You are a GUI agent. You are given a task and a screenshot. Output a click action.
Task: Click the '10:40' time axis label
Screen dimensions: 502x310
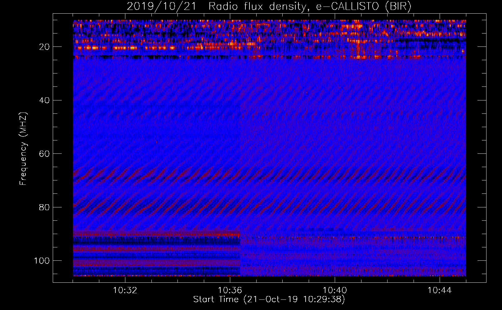coord(335,290)
